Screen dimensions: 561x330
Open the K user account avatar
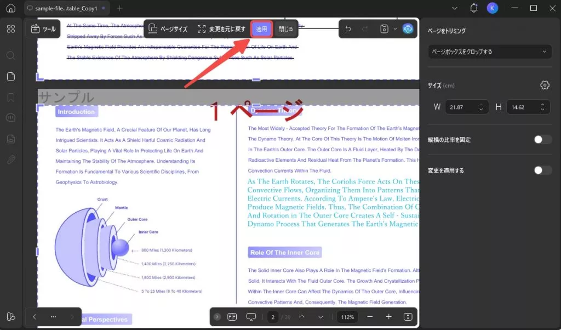click(x=493, y=8)
